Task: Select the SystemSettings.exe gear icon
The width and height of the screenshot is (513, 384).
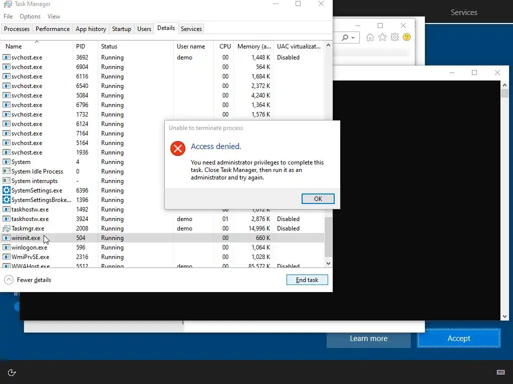Action: click(6, 190)
